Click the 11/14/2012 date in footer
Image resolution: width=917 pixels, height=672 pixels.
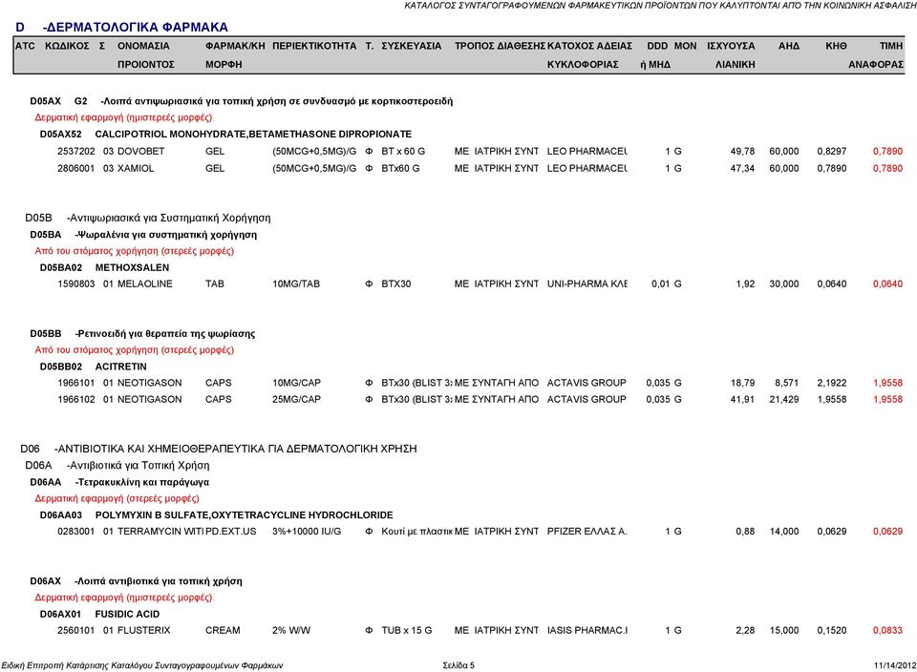coord(895,665)
